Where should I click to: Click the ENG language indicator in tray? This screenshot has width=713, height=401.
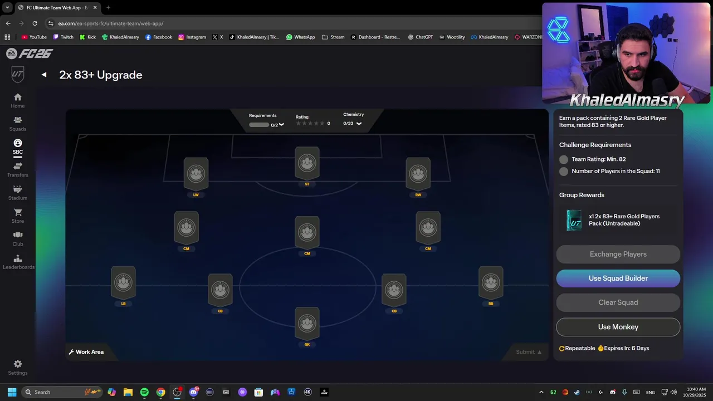tap(651, 392)
